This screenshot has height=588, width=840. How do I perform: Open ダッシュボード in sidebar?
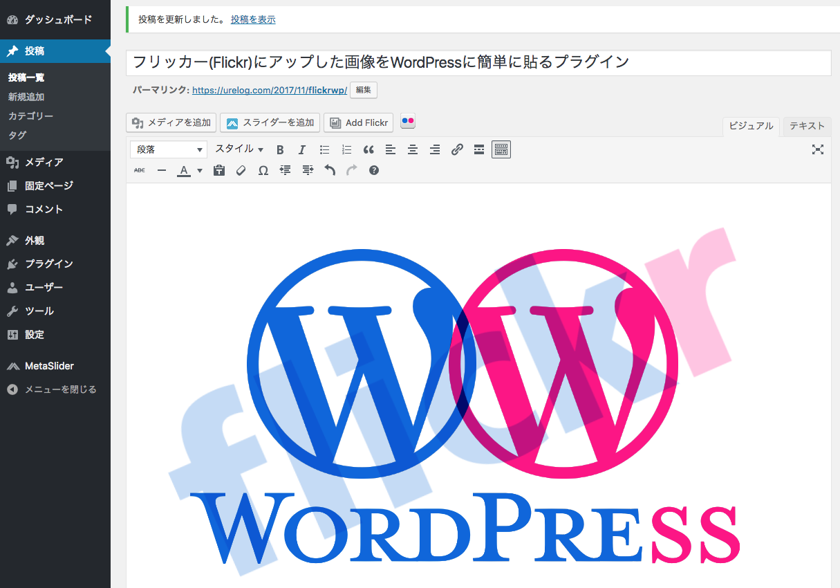(55, 19)
